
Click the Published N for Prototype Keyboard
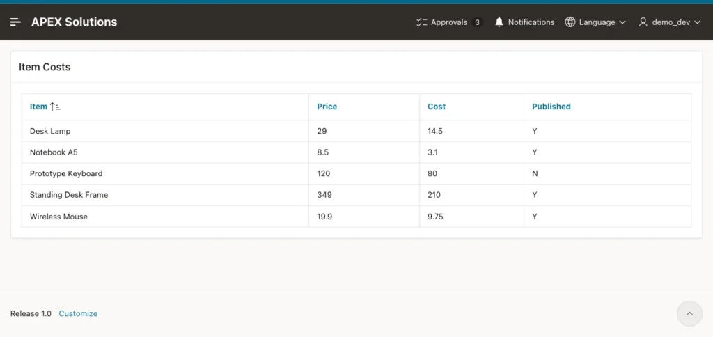tap(535, 173)
